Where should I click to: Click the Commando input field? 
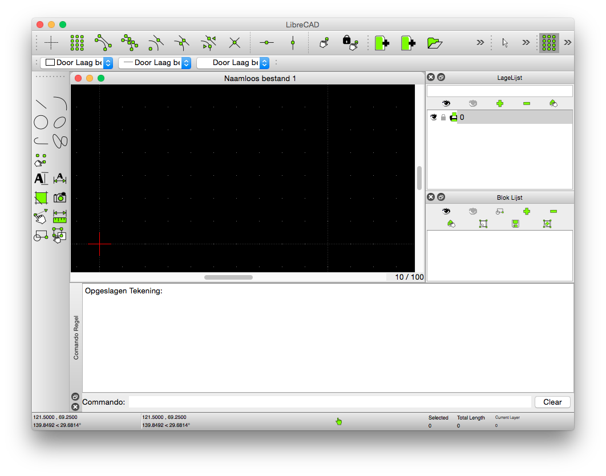click(x=330, y=402)
